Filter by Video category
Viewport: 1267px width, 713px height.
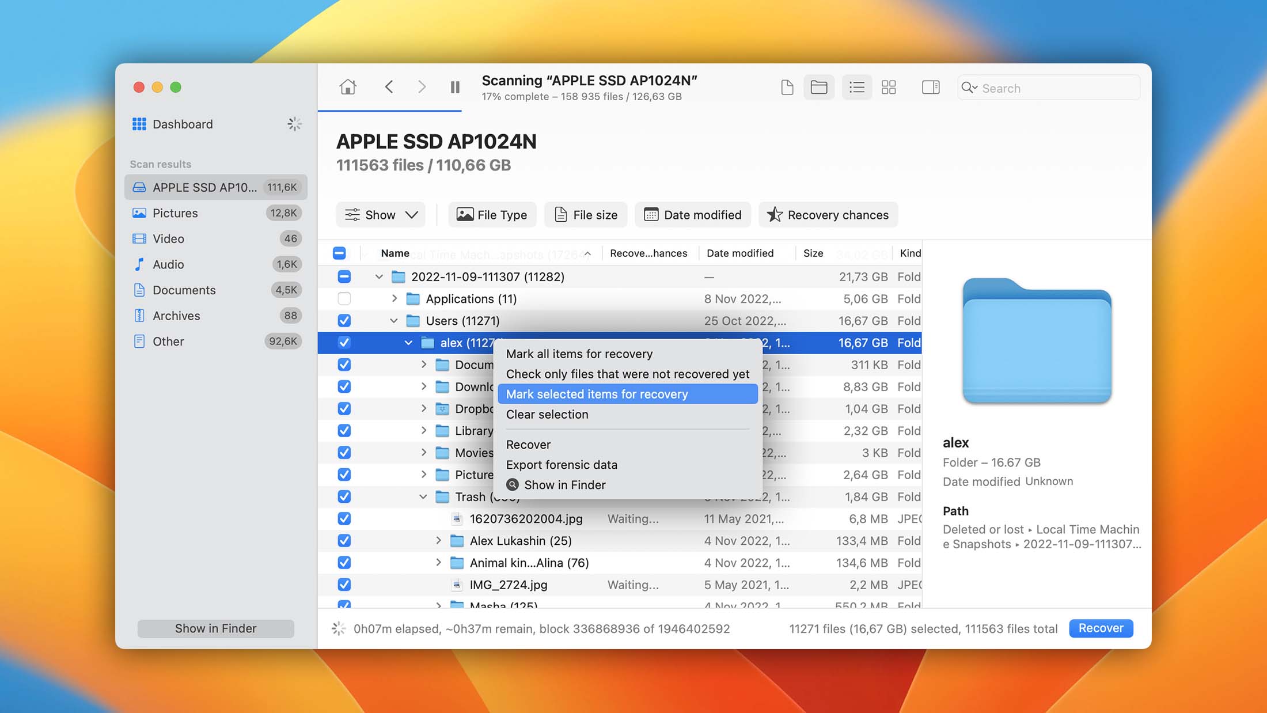tap(216, 238)
